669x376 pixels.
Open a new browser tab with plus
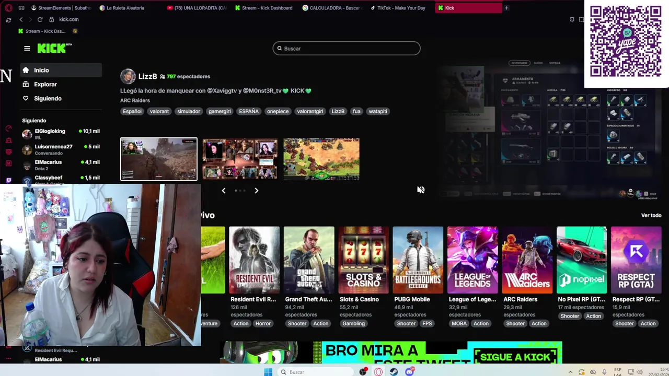pyautogui.click(x=506, y=8)
